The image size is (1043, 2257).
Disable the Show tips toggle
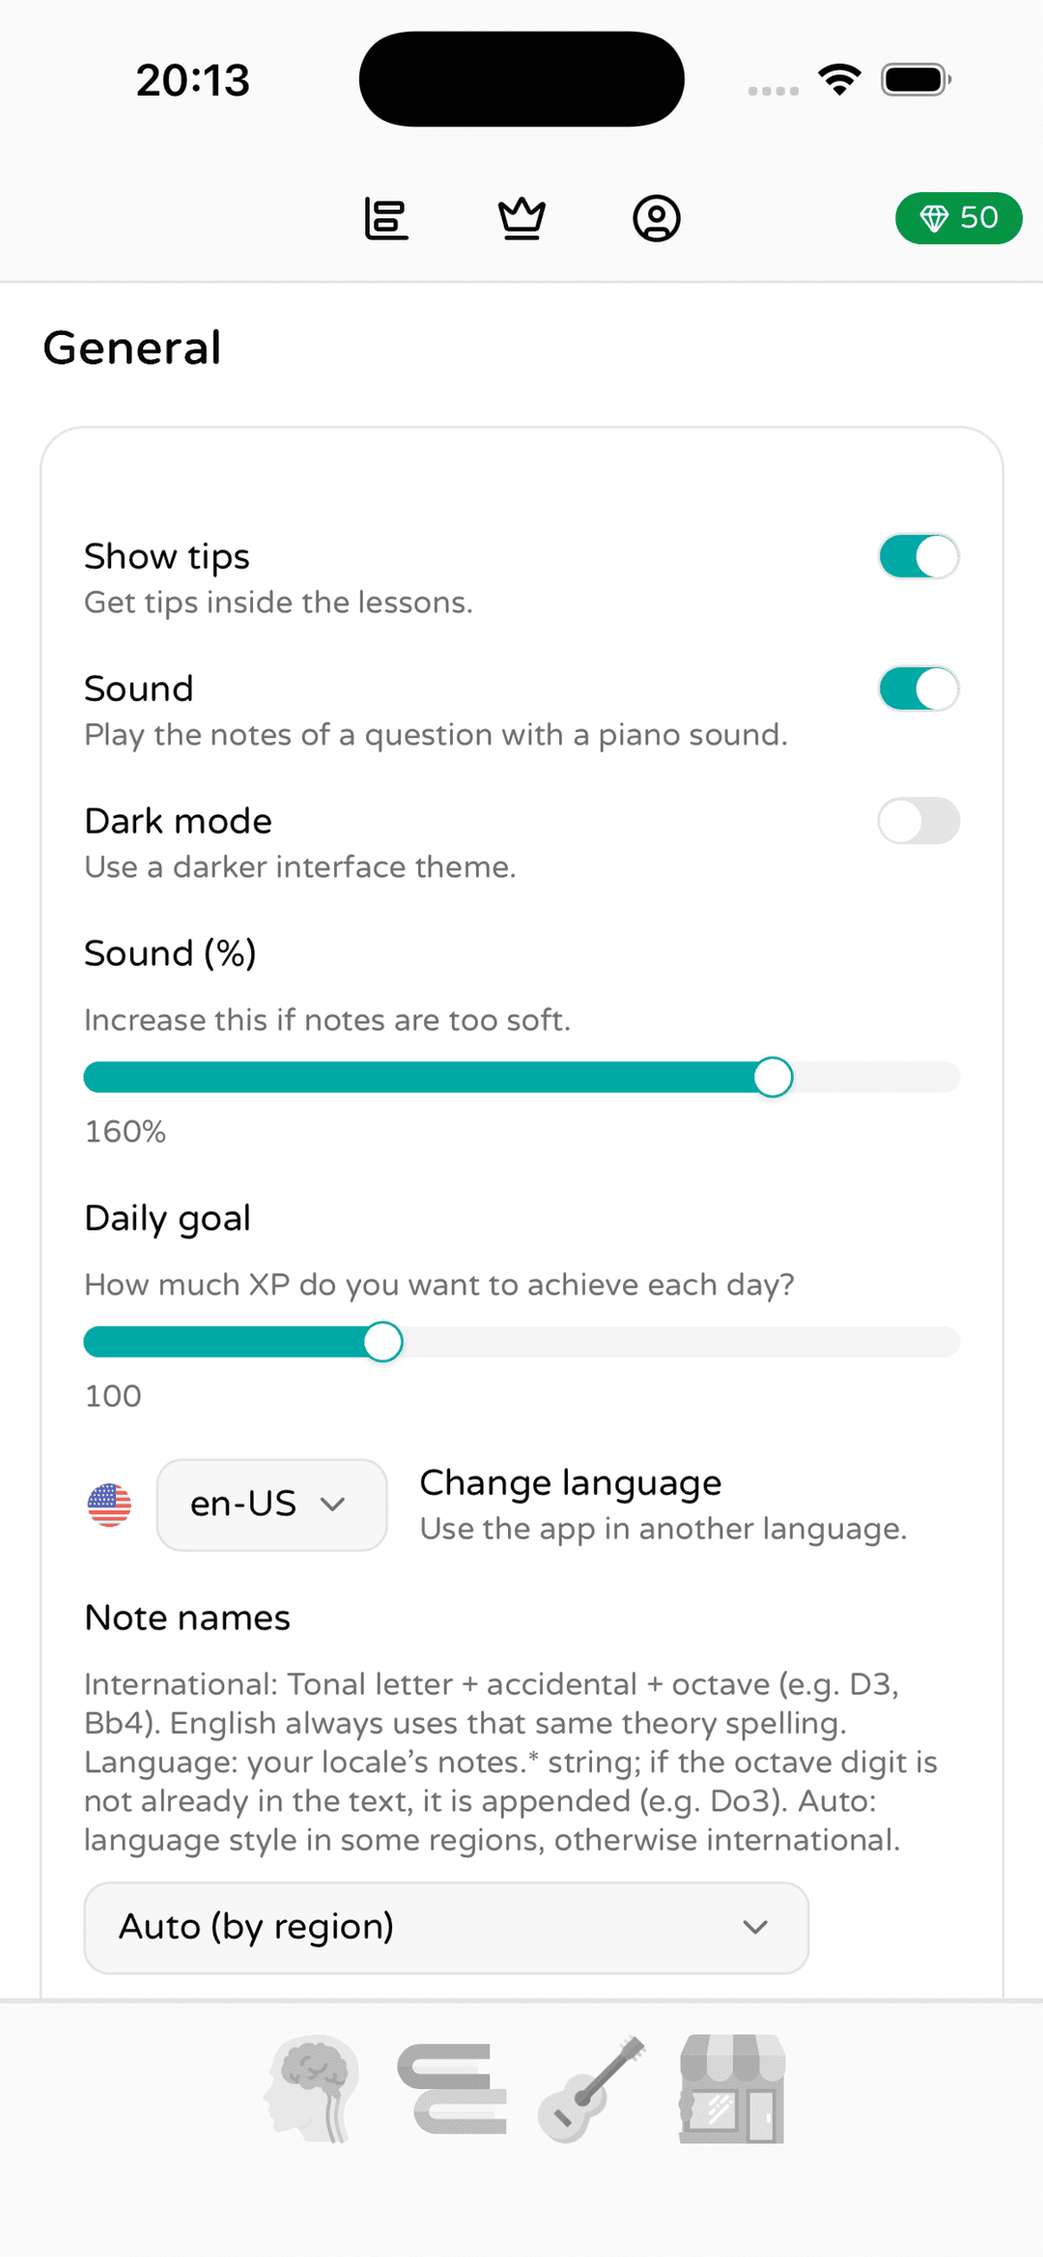tap(918, 556)
